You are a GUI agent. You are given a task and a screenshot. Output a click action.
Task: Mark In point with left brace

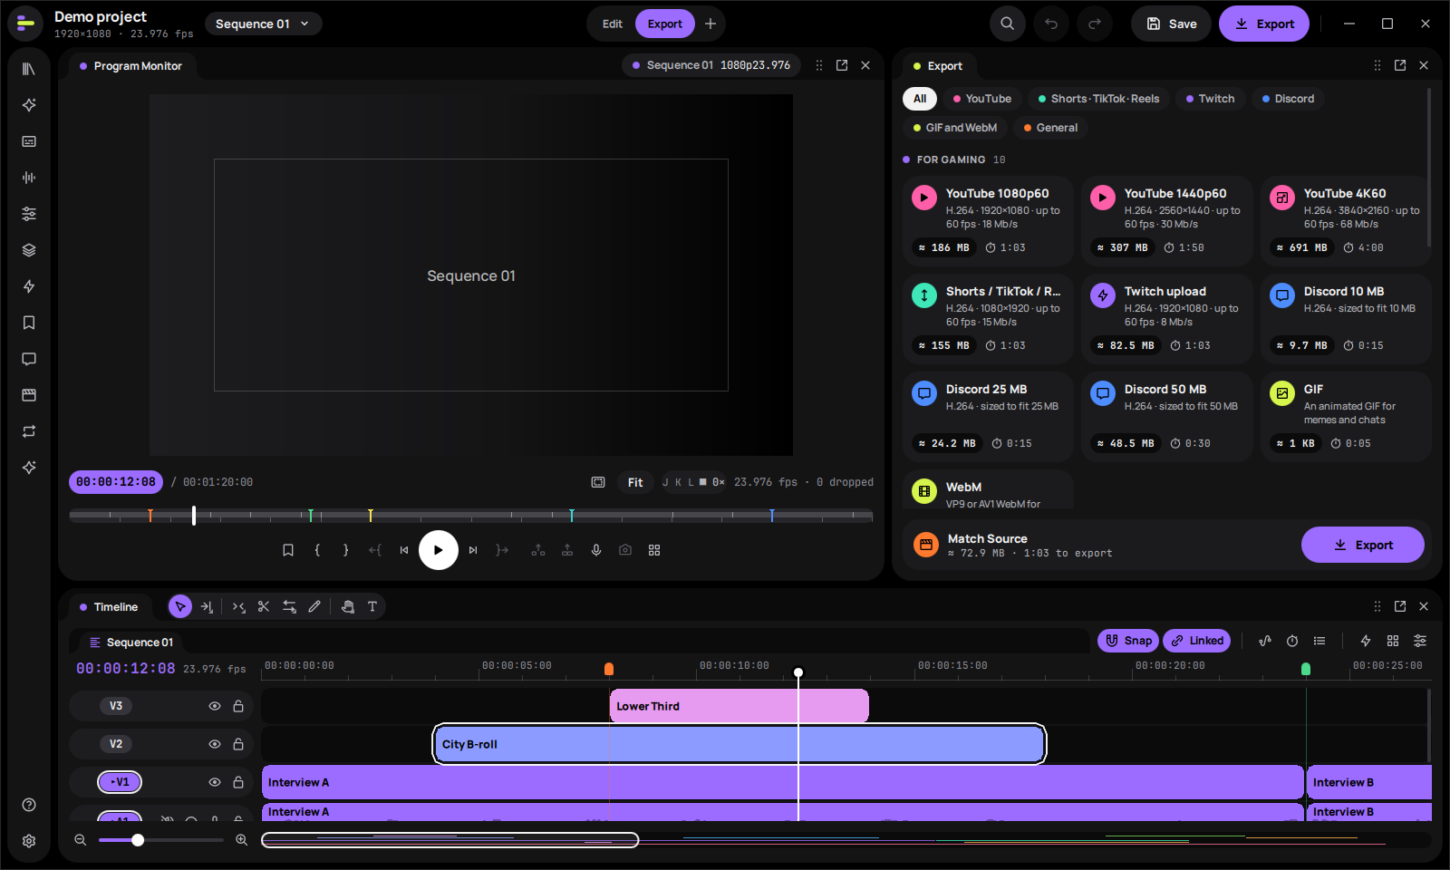pyautogui.click(x=317, y=550)
